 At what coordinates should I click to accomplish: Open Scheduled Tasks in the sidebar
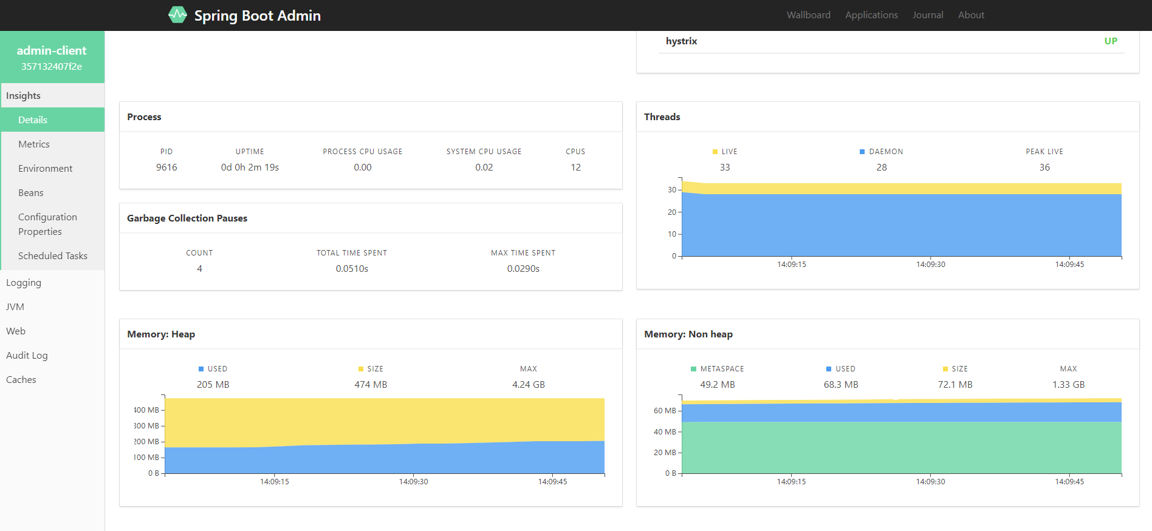[x=52, y=255]
